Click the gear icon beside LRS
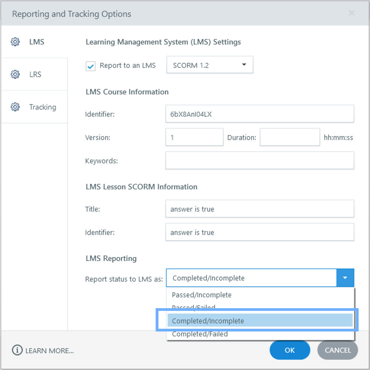Image resolution: width=370 pixels, height=370 pixels. pos(15,74)
